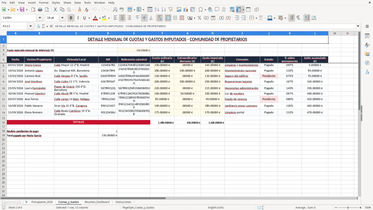Format as percent
373x210 pixels.
pos(199,18)
